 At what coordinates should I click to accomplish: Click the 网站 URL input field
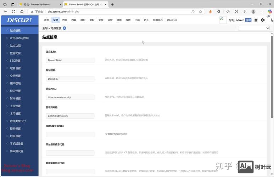click(70, 97)
